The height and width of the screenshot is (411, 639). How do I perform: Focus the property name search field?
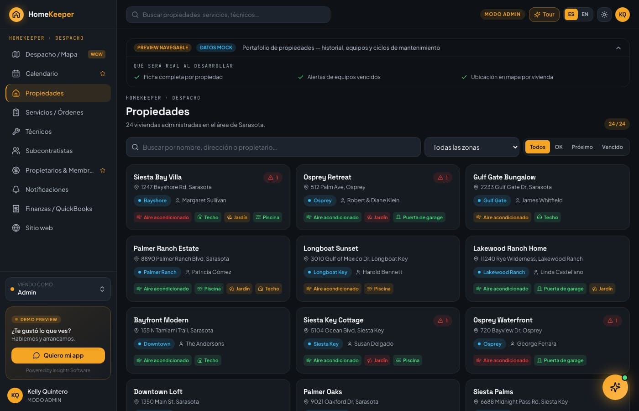[x=273, y=147]
